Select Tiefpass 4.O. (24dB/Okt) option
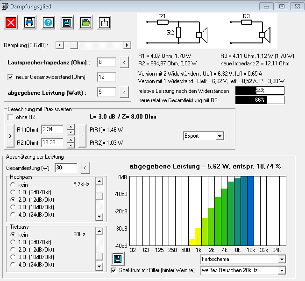 point(13,265)
